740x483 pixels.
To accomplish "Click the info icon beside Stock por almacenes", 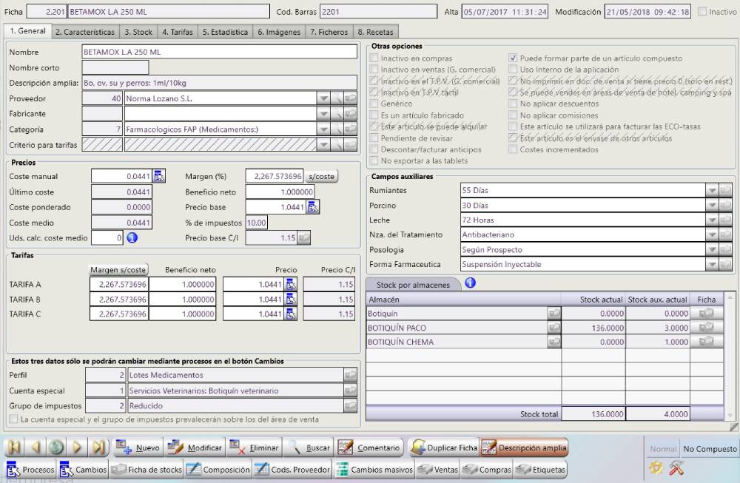I will click(x=469, y=283).
